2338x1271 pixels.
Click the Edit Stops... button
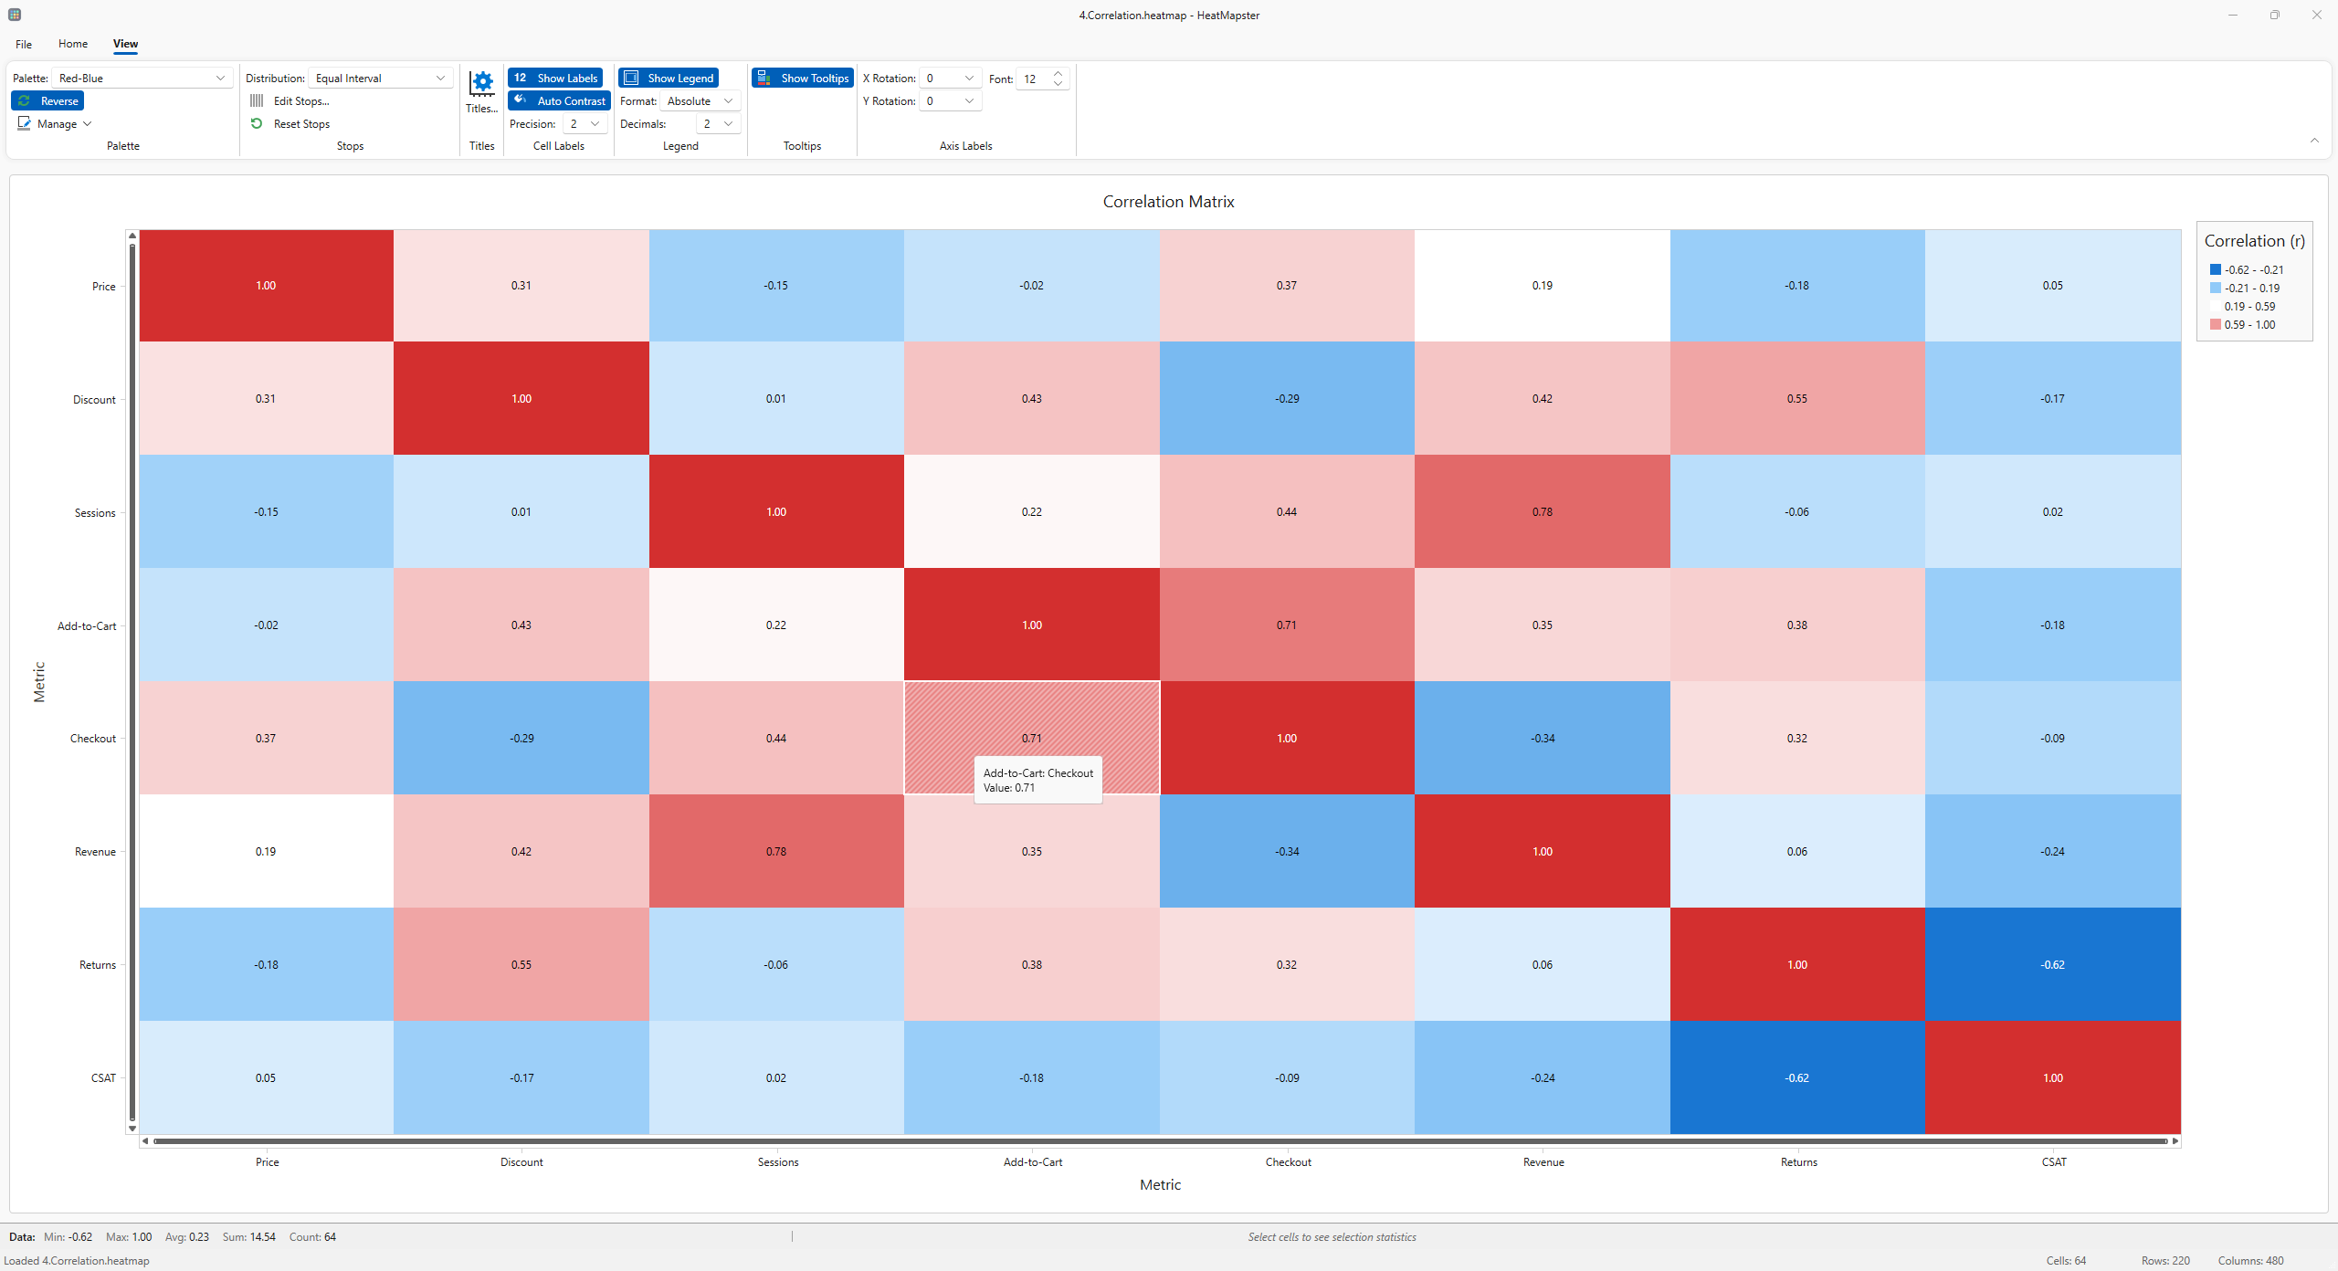300,101
